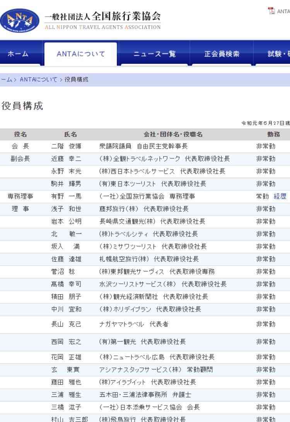Click the 専務理事 role cell
290x422 pixels.
click(x=20, y=196)
